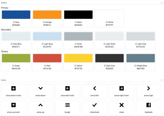Choose the arrow-up chevron icon
The width and height of the screenshot is (164, 116).
pyautogui.click(x=40, y=105)
